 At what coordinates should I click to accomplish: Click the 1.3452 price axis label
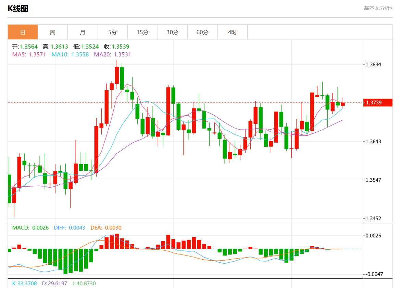373,219
